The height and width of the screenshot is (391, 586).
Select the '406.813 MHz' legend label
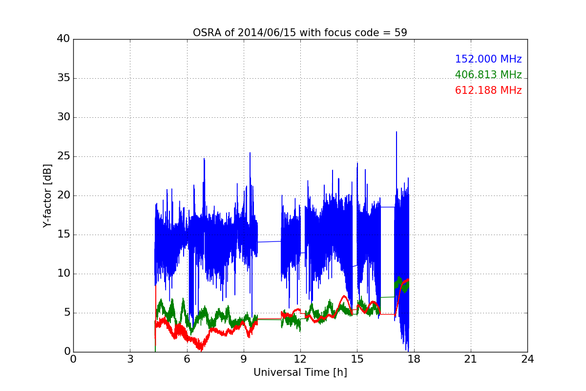point(488,75)
